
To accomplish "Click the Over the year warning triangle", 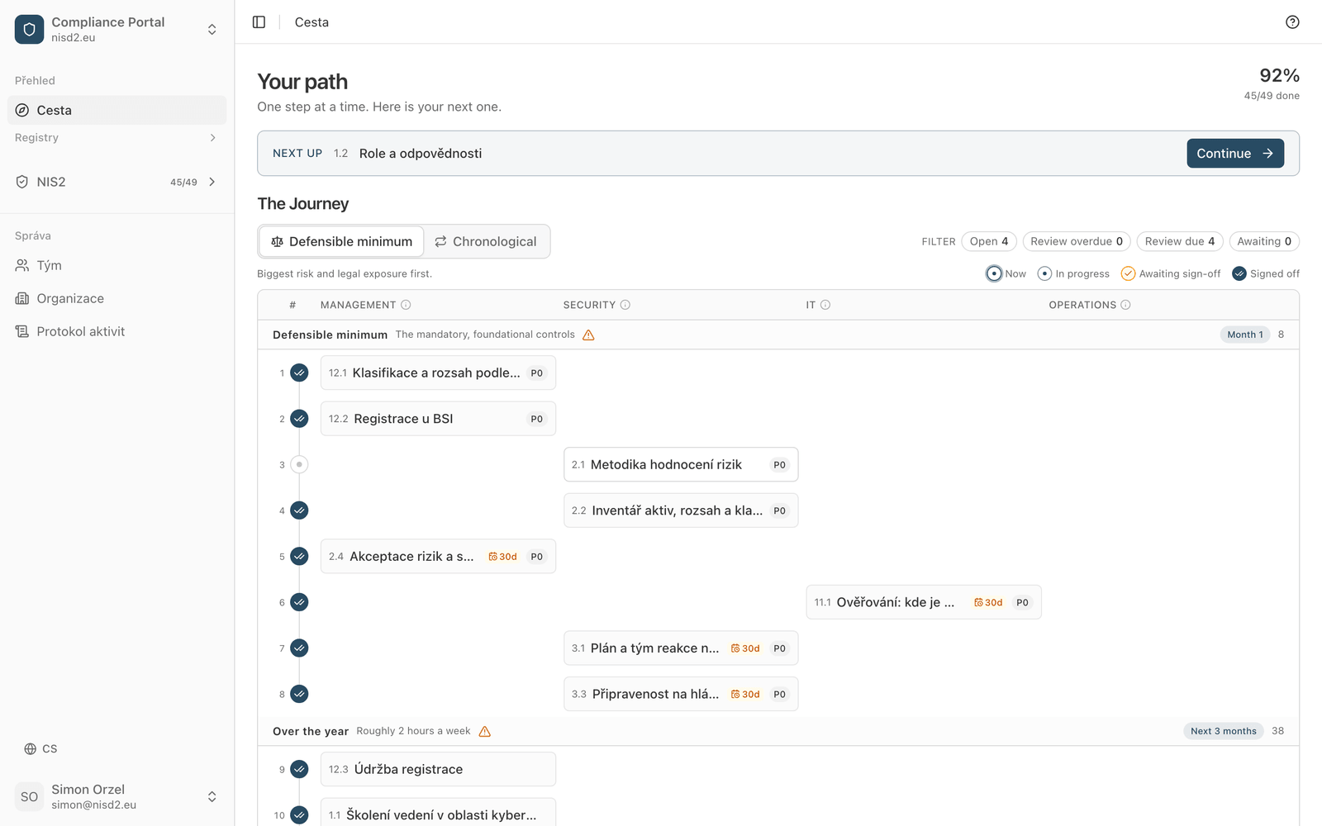I will click(485, 731).
